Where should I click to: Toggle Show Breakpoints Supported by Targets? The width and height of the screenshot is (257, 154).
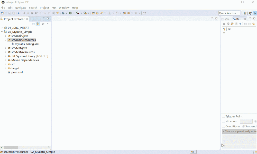coord(232,24)
